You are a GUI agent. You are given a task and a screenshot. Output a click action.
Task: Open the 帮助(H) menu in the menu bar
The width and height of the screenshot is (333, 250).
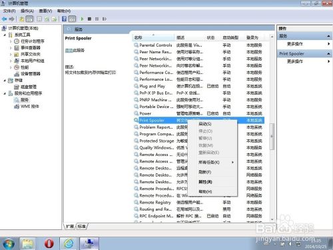[x=64, y=11]
